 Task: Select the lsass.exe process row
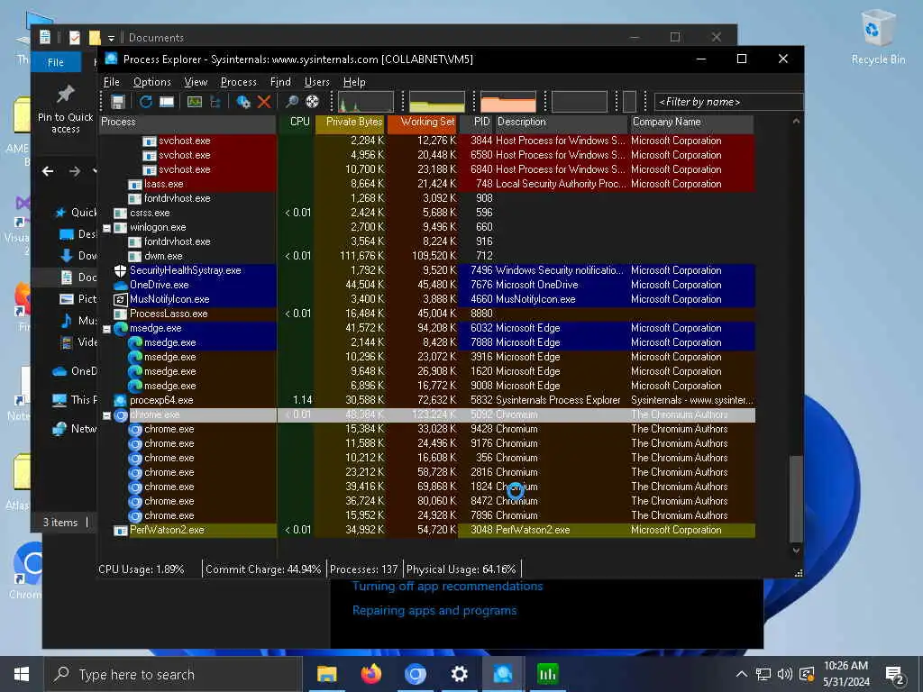(x=426, y=184)
